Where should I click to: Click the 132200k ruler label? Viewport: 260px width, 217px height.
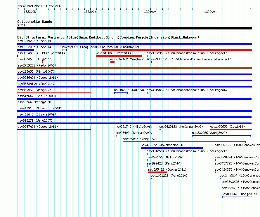(30, 12)
